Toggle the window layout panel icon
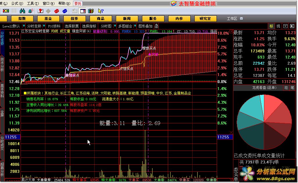The image size is (298, 183). click(x=83, y=11)
